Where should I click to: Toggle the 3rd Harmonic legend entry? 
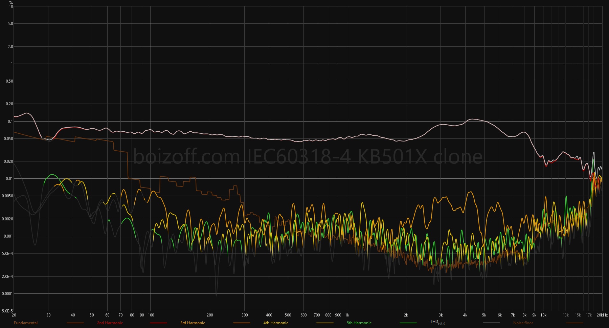193,323
